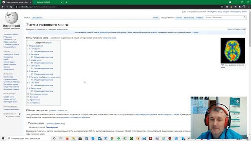This screenshot has width=251, height=141.
Task: Open Microsoft Store from the taskbar
Action: click(80, 138)
